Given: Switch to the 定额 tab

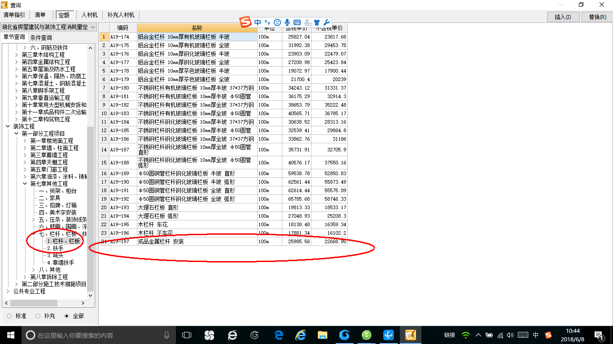Looking at the screenshot, I should (x=64, y=15).
